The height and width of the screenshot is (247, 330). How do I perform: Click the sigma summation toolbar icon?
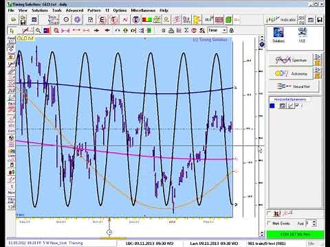click(x=186, y=30)
